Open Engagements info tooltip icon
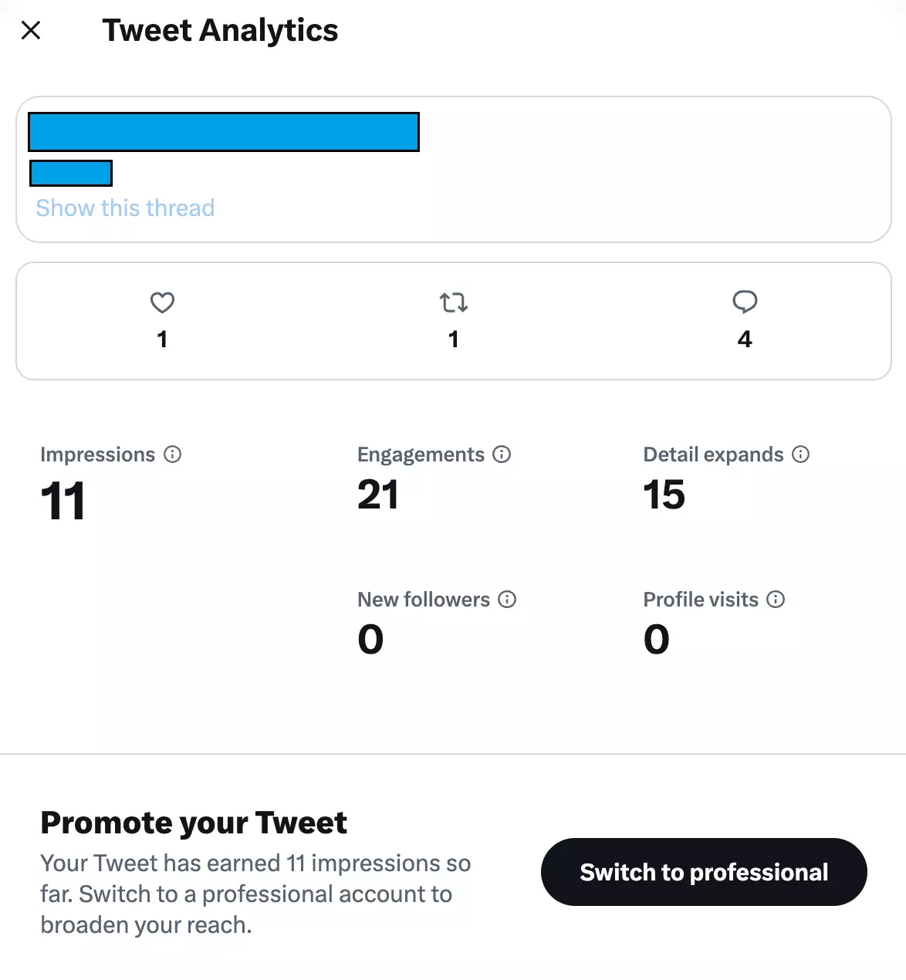The height and width of the screenshot is (980, 906). [502, 455]
